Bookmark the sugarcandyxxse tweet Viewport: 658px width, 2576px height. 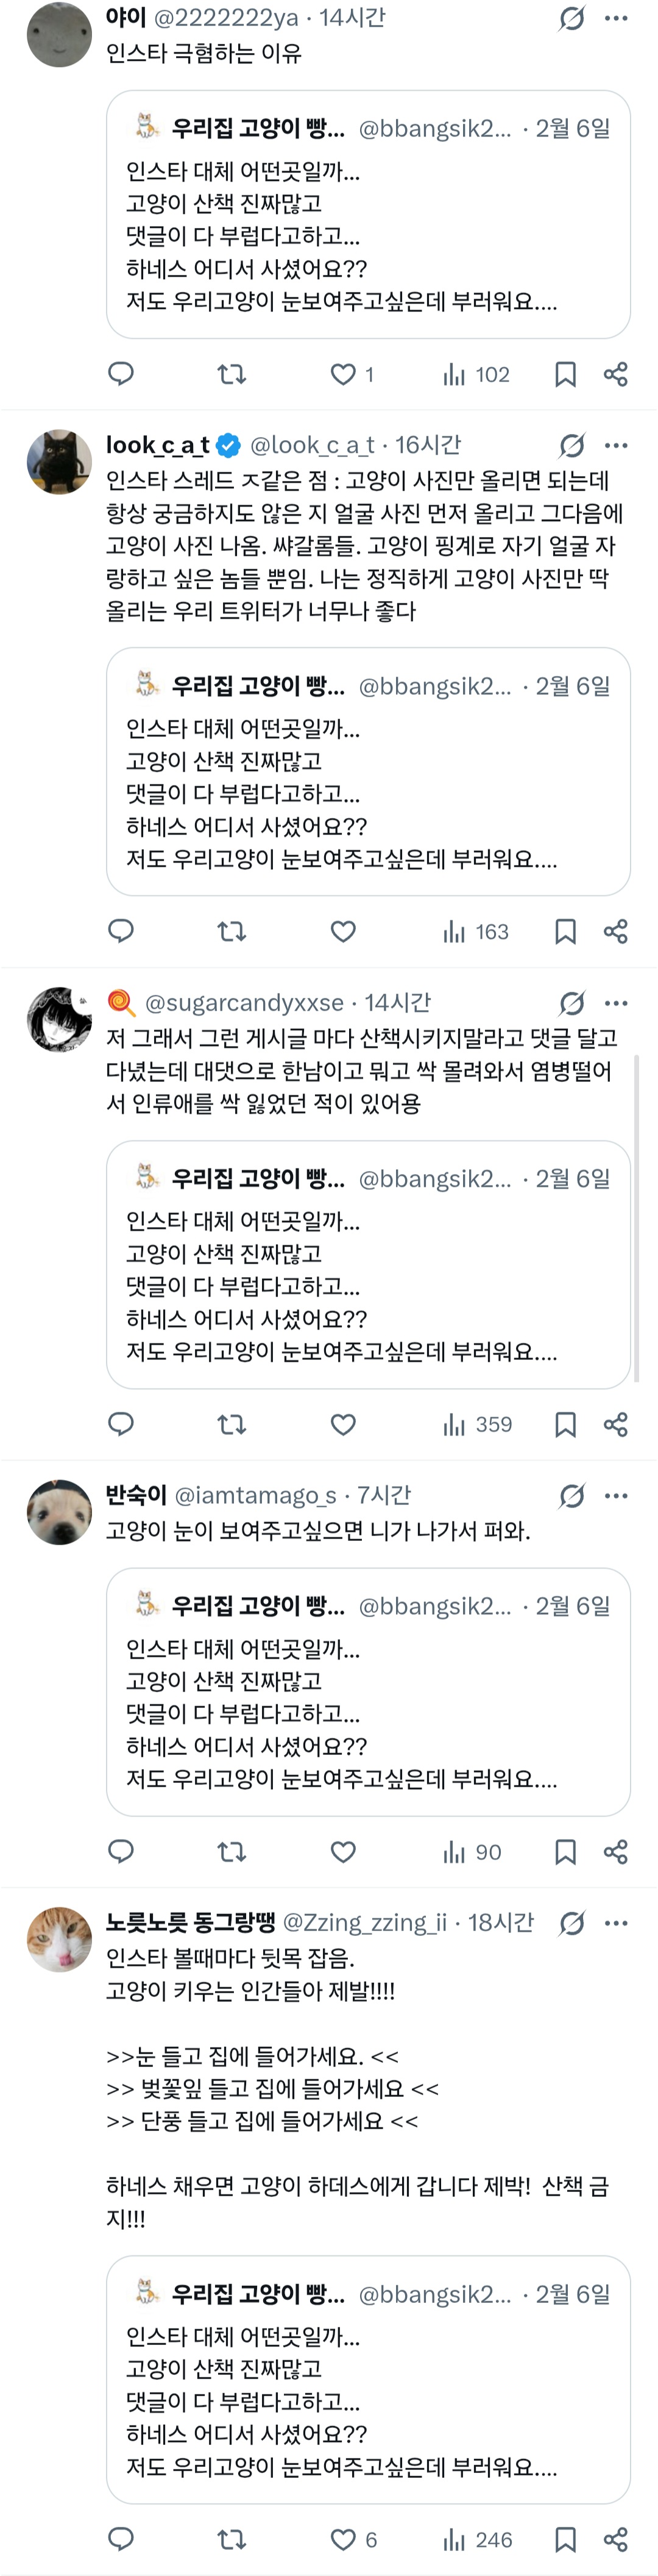(565, 1424)
